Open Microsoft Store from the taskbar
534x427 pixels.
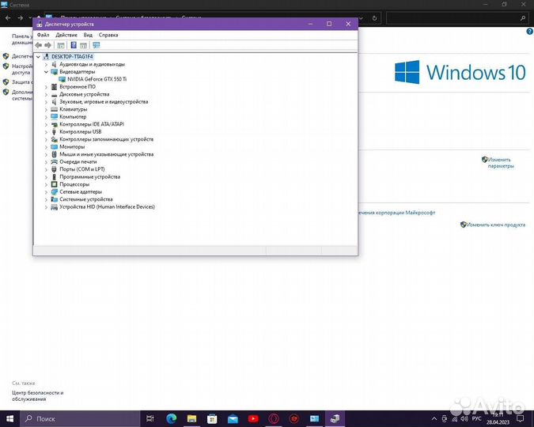click(x=213, y=418)
